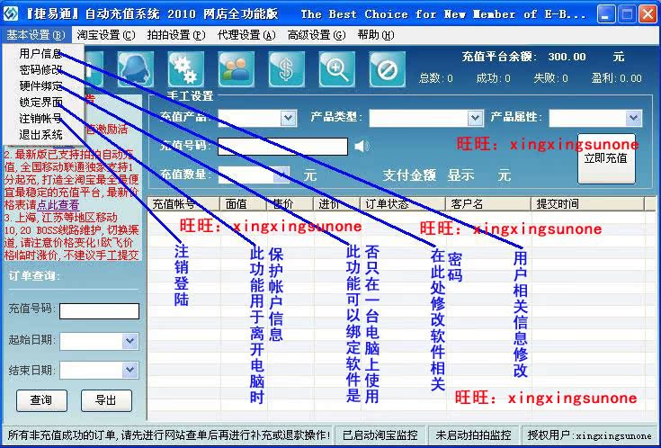Open the 淘宝设置 menu
This screenshot has height=448, width=661.
point(106,35)
